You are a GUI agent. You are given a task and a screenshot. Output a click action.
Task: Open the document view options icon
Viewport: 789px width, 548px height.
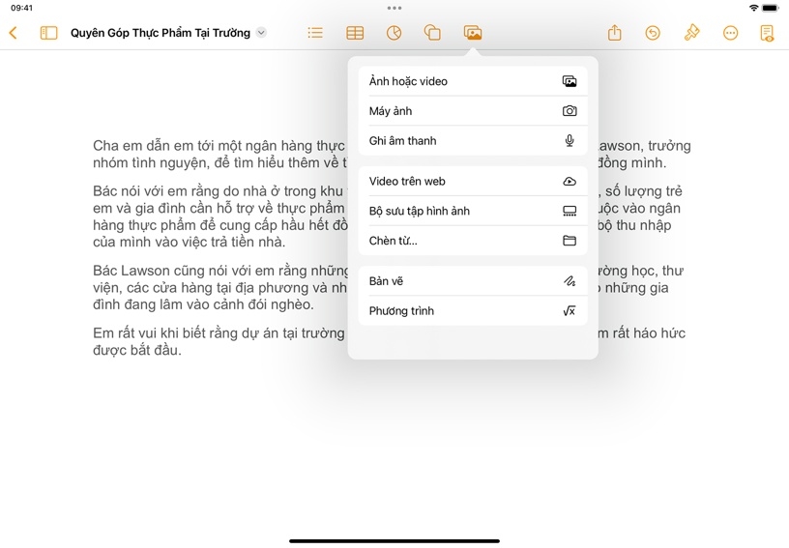pyautogui.click(x=767, y=33)
